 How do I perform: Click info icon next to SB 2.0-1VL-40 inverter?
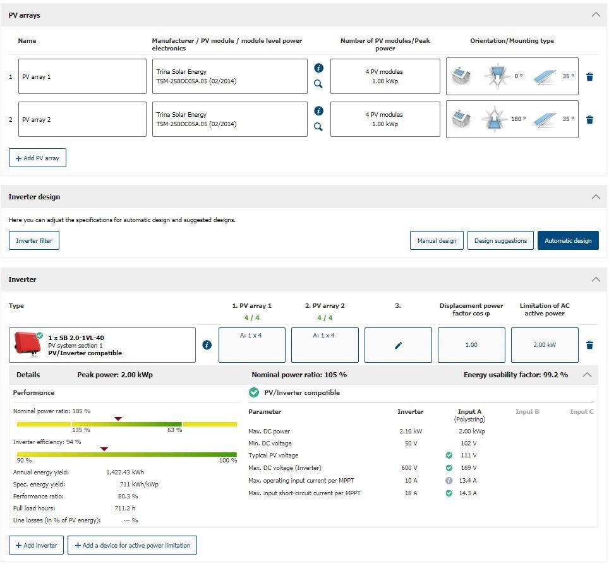207,345
